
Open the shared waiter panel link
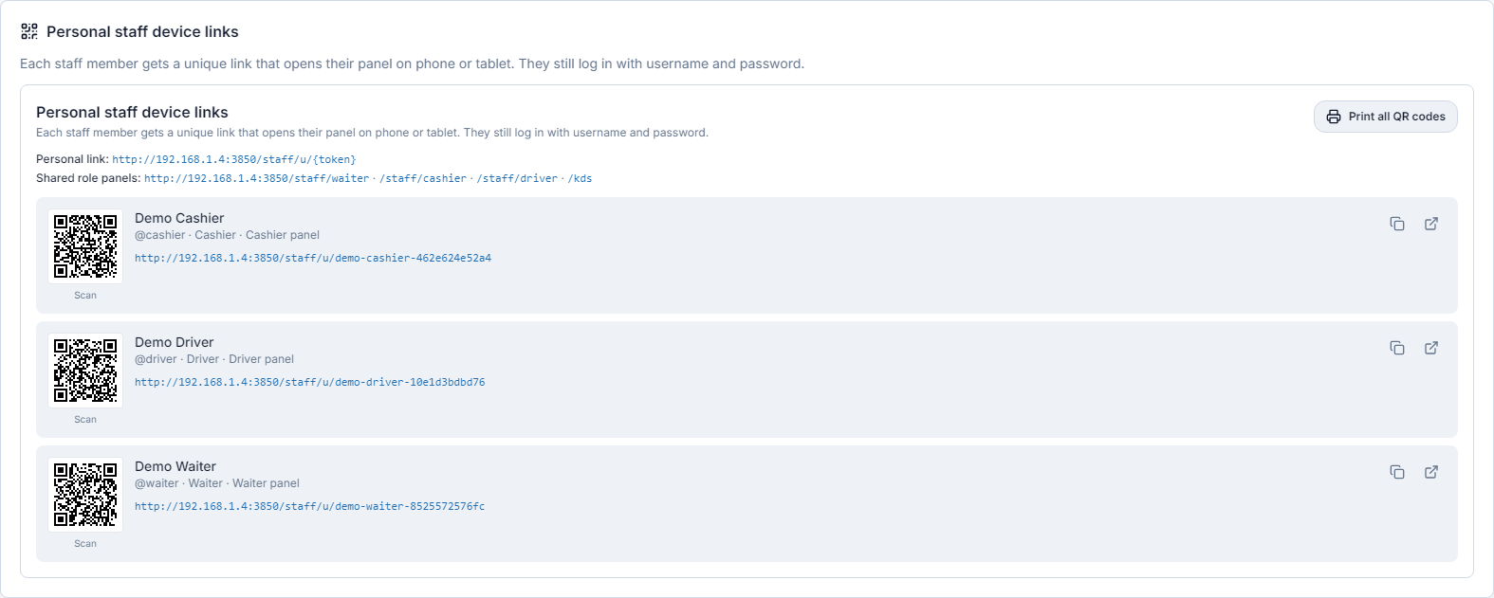click(x=257, y=178)
